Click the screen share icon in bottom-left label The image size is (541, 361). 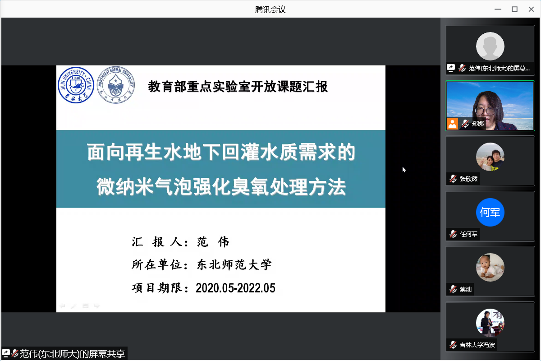point(6,353)
